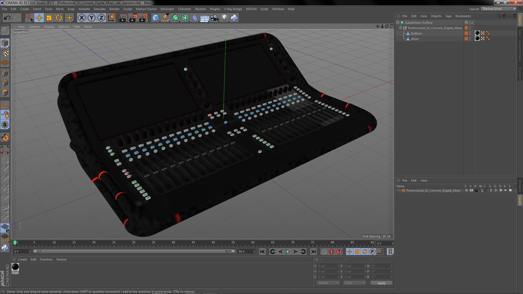Collapse Professional_DJ_Console_Digital_Mixer null object
Image resolution: width=523 pixels, height=294 pixels.
[401, 28]
